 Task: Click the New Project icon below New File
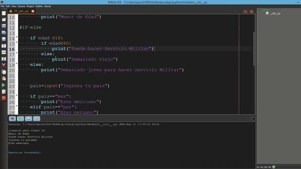coord(4,20)
